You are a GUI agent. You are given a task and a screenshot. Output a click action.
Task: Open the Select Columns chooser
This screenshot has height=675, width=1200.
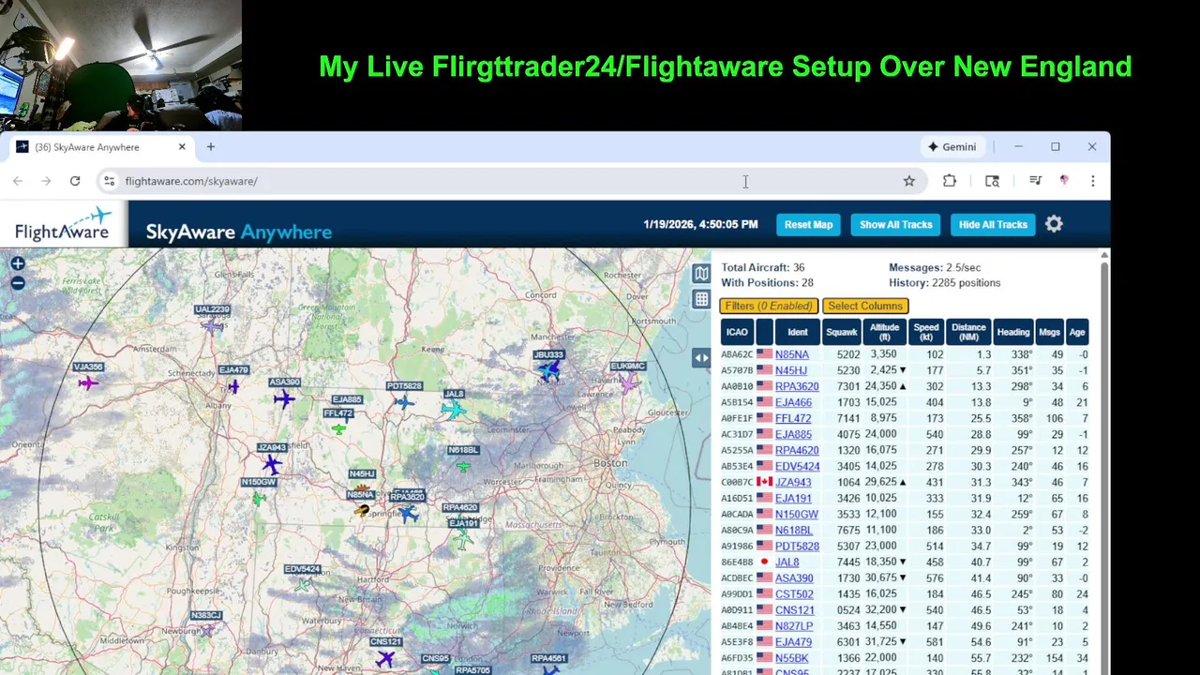(x=865, y=306)
